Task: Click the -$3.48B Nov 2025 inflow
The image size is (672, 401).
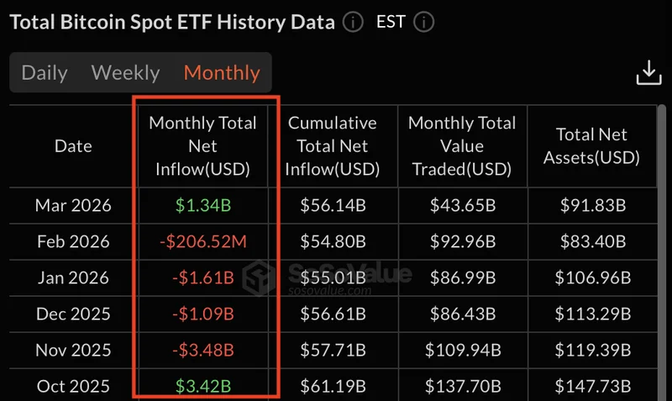Action: point(202,350)
